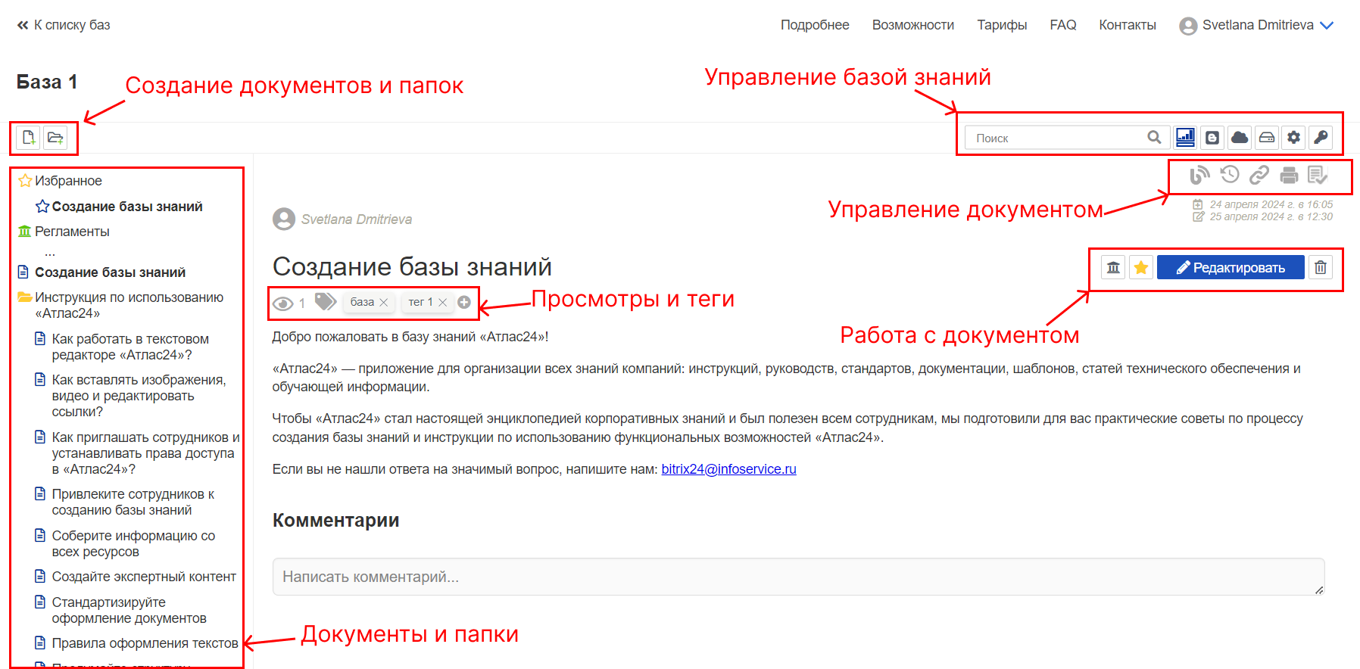Click the blue "Редактировать" button
Image resolution: width=1360 pixels, height=669 pixels.
(x=1231, y=267)
